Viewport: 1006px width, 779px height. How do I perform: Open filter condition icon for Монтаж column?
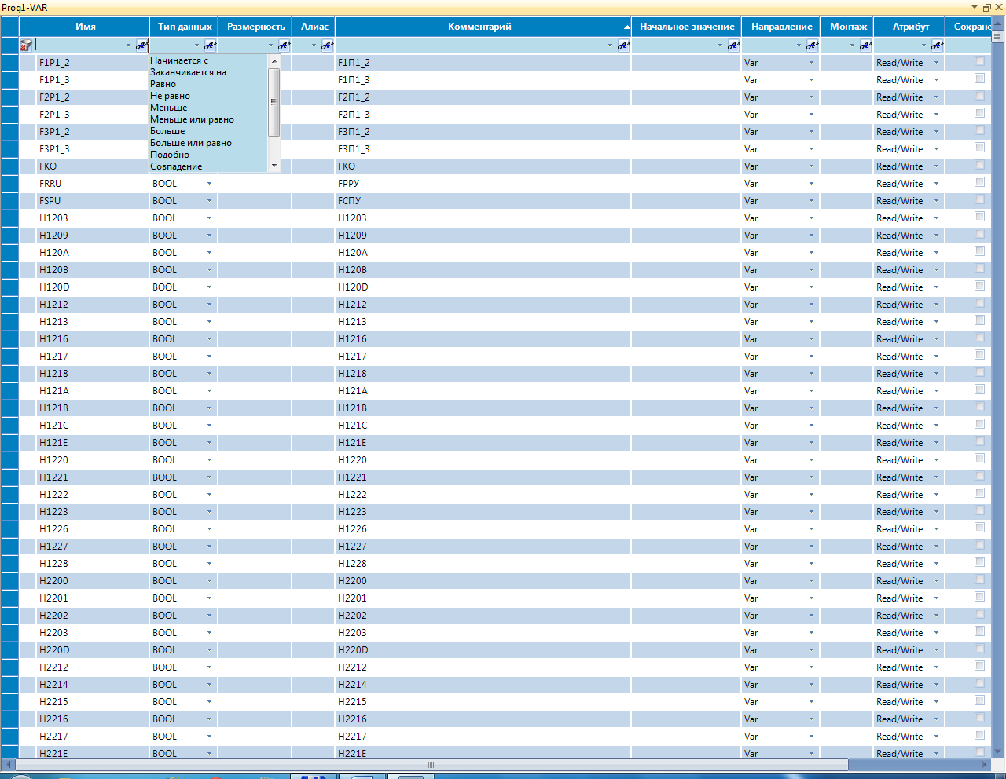click(865, 46)
